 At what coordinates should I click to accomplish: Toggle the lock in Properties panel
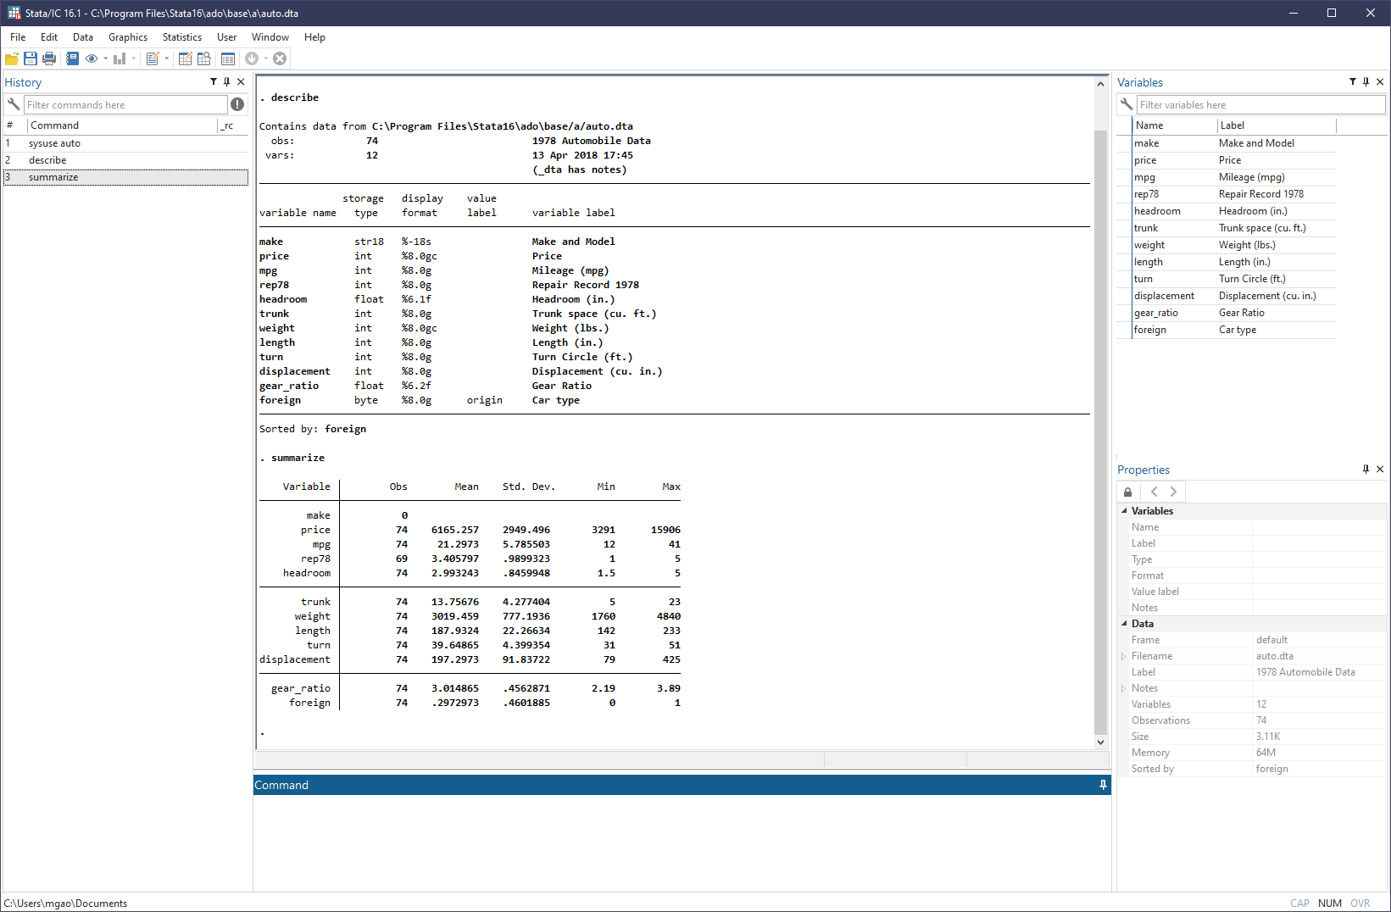point(1127,492)
